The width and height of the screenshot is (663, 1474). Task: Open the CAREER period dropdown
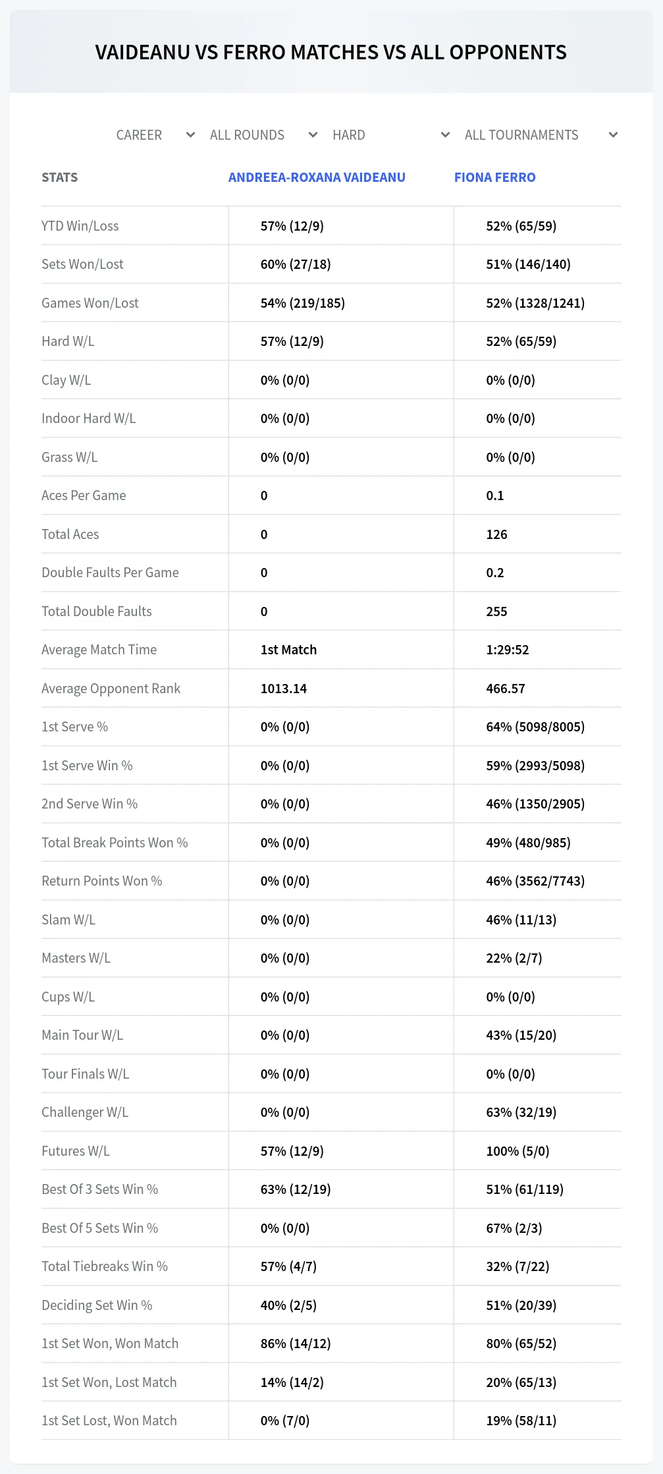point(155,135)
